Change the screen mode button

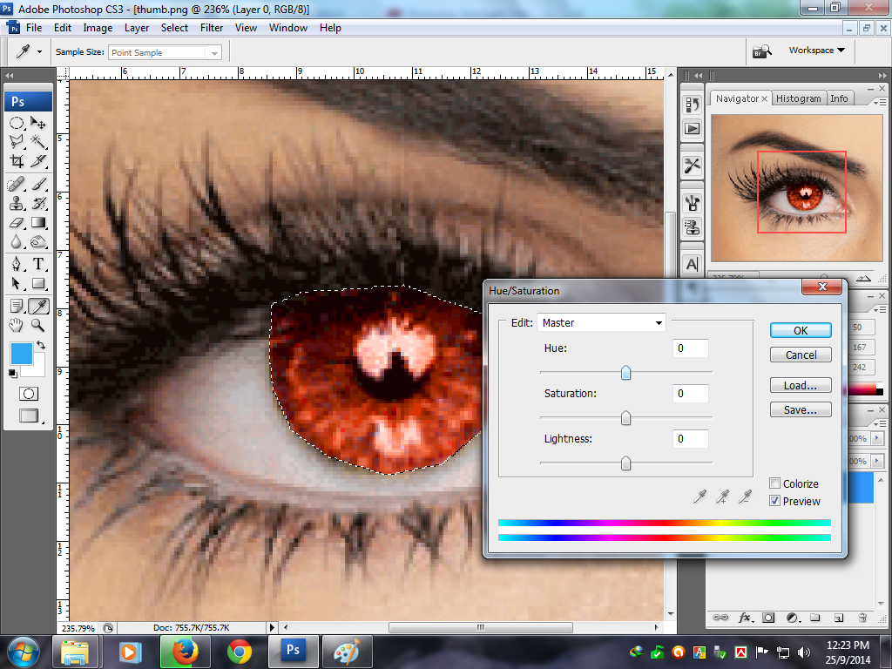pos(29,416)
